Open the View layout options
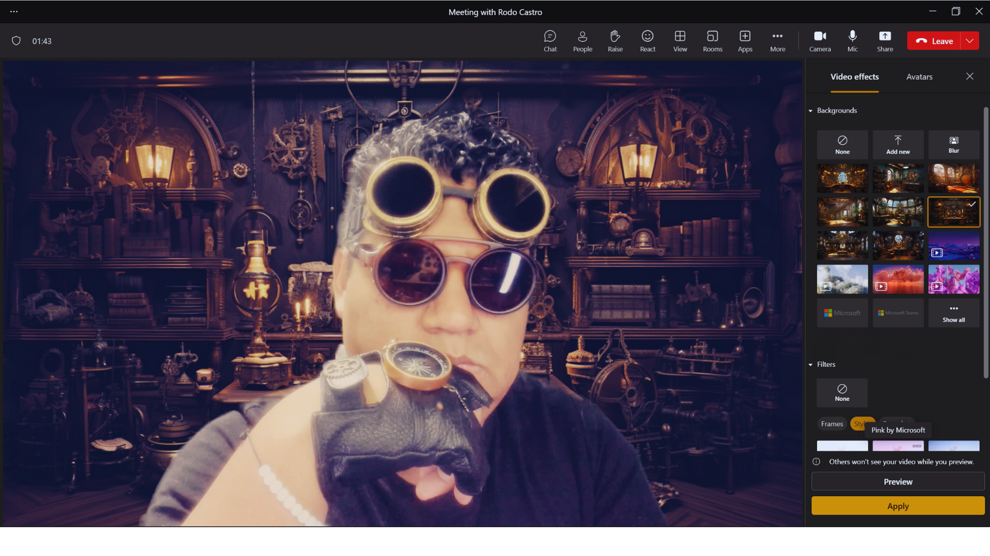The width and height of the screenshot is (990, 556). pos(680,41)
